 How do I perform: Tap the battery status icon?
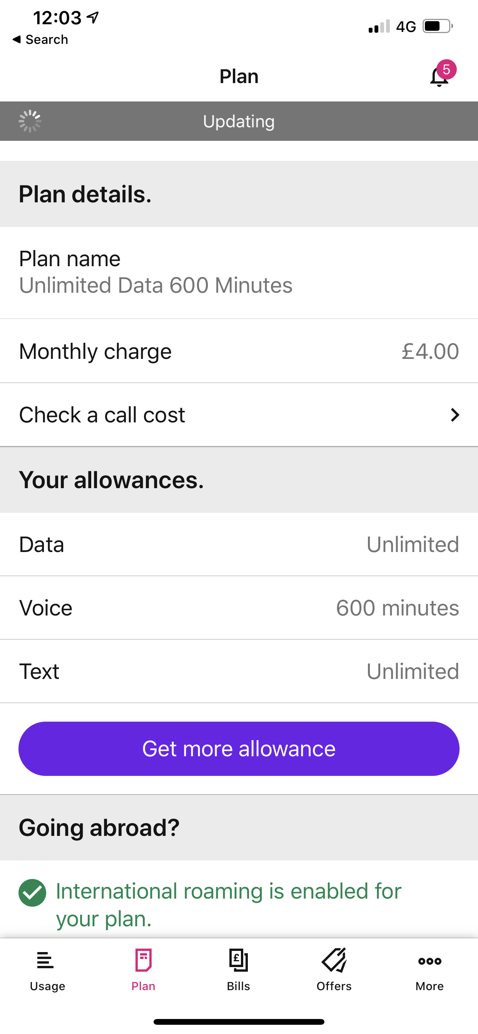click(438, 27)
